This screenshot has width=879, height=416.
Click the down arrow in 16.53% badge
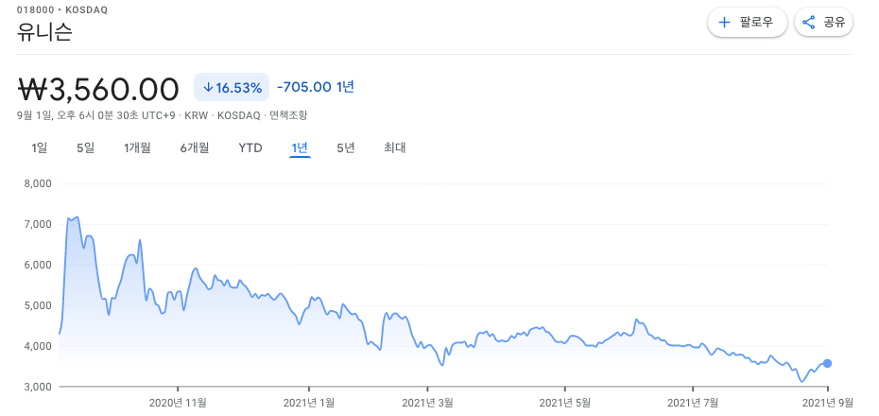point(208,88)
